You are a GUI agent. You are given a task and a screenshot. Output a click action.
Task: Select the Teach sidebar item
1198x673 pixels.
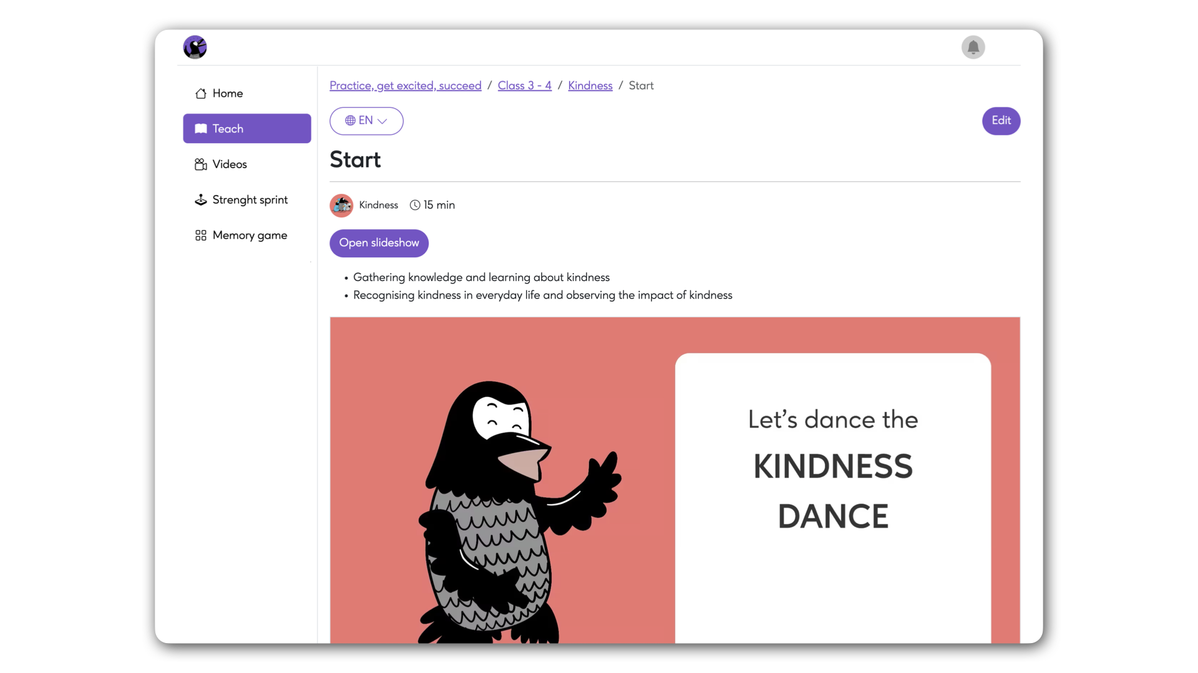(247, 128)
